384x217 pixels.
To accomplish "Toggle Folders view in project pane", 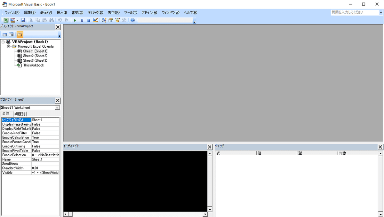I will click(x=20, y=35).
